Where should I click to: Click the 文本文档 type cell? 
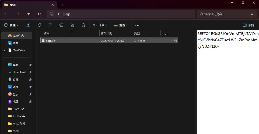[x=140, y=41]
